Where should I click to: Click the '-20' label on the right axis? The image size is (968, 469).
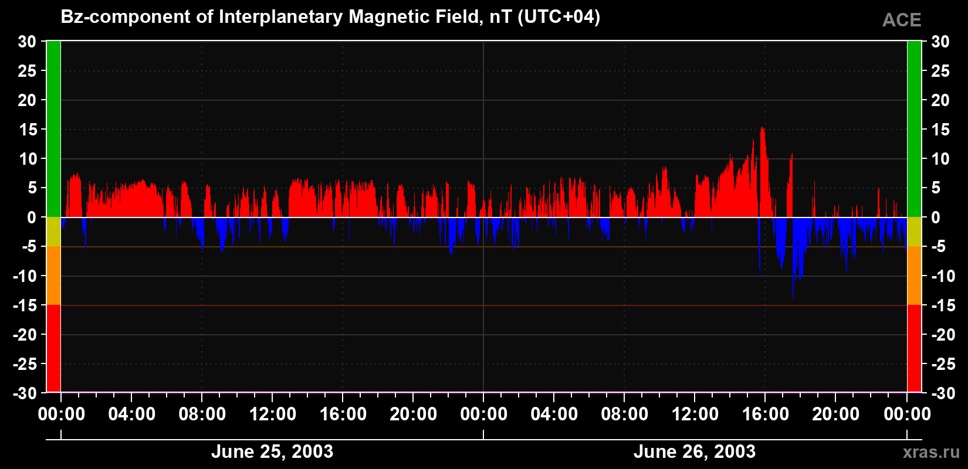pos(943,335)
